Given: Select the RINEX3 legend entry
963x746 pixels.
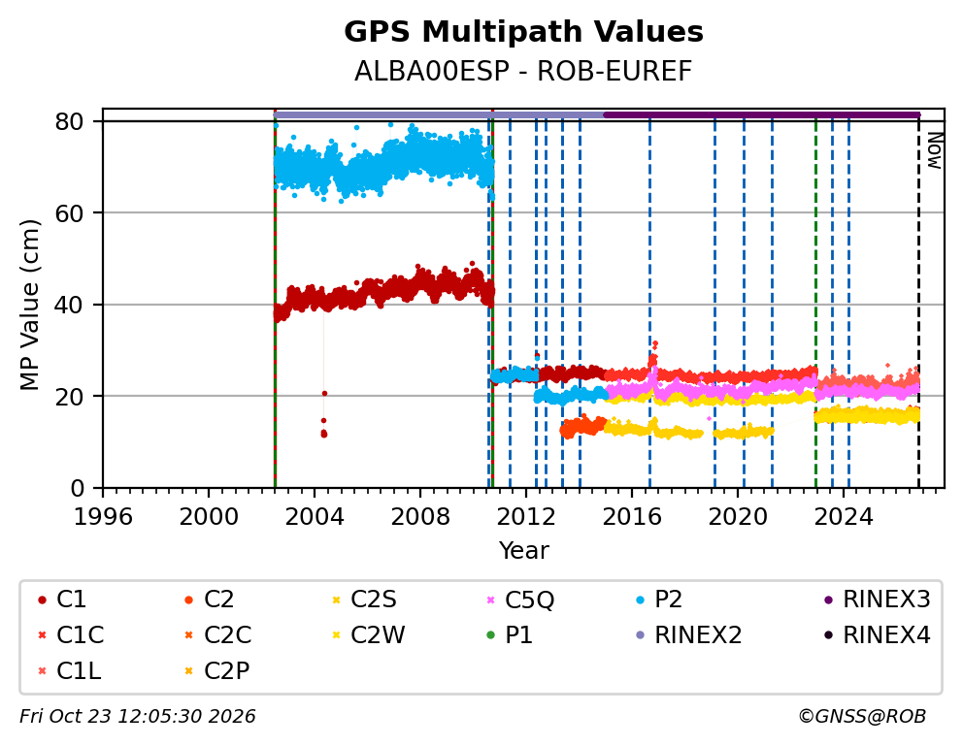Looking at the screenshot, I should pyautogui.click(x=877, y=600).
